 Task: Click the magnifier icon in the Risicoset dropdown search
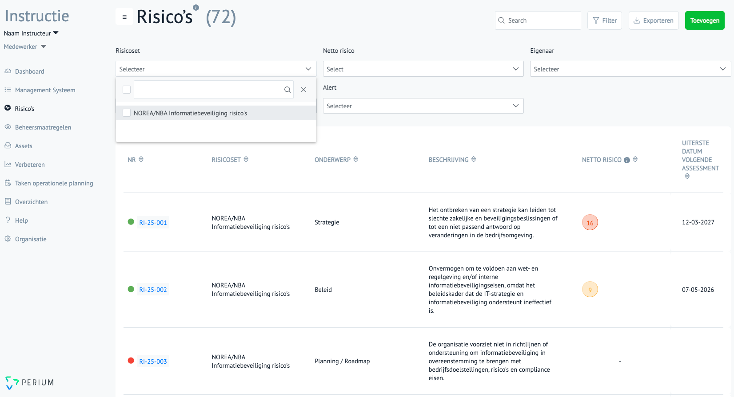[287, 90]
